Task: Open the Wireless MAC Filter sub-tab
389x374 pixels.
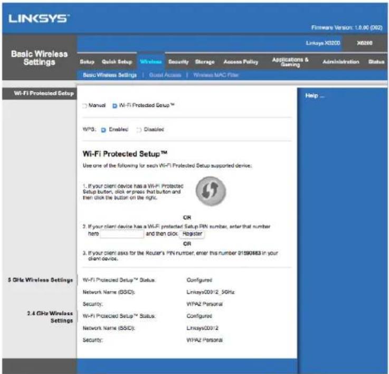Action: 216,75
